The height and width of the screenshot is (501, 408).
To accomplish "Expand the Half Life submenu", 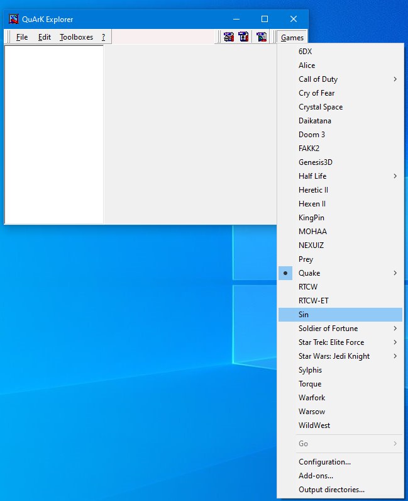I will (340, 176).
